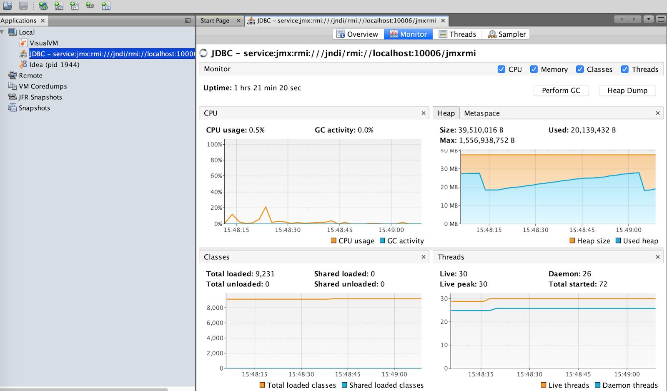Select the VM Coredumps icon in tree
667x391 pixels.
click(13, 86)
